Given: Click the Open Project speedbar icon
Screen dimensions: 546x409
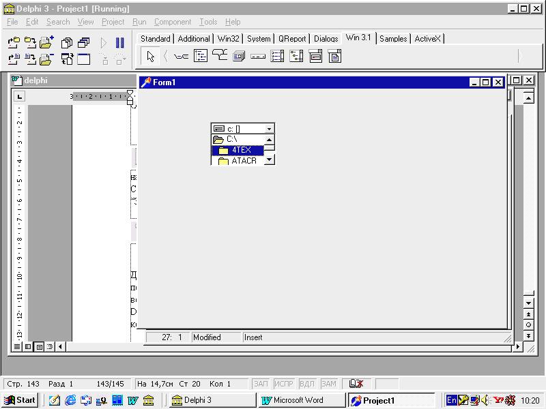Looking at the screenshot, I should click(x=14, y=43).
